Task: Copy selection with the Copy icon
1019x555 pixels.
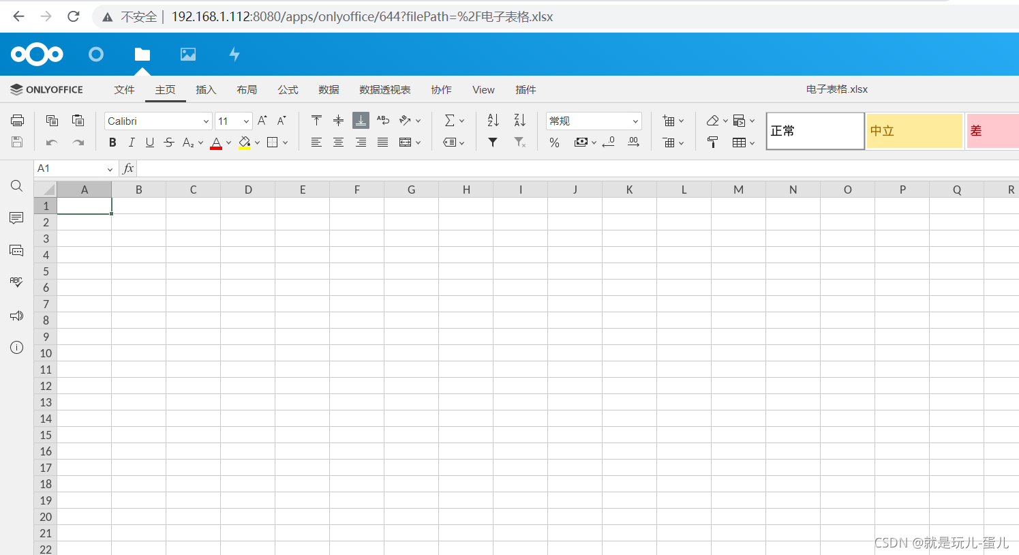Action: pos(52,121)
